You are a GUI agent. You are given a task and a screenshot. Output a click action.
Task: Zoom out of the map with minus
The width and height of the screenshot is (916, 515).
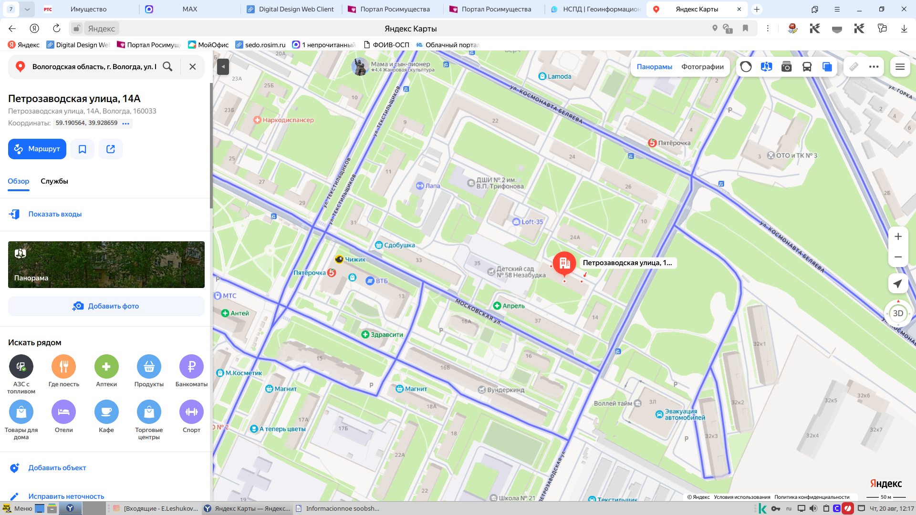click(898, 257)
